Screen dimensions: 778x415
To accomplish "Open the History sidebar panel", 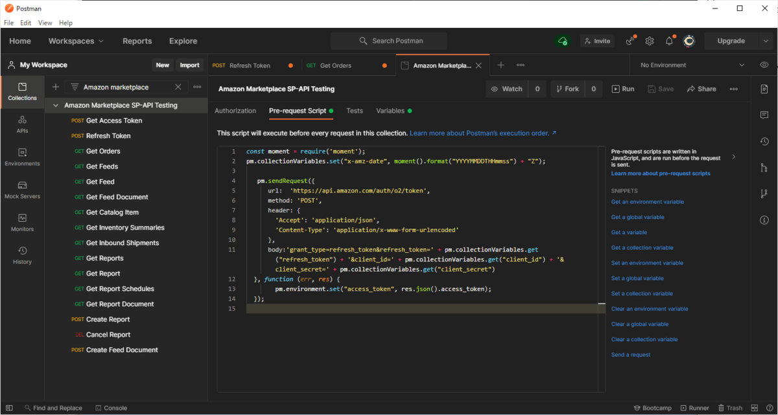I will (22, 255).
